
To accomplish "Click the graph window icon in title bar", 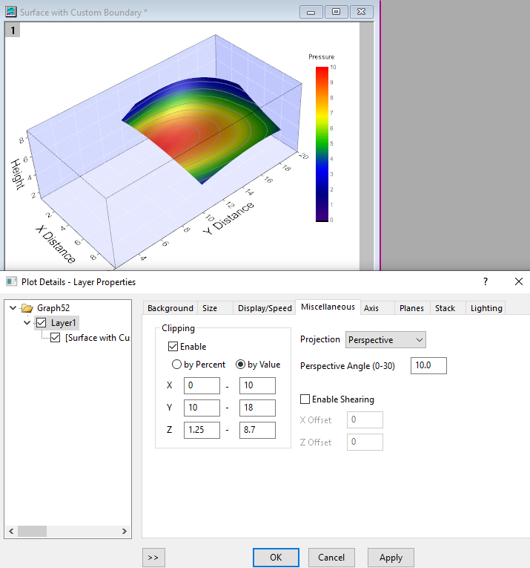I will click(x=11, y=13).
